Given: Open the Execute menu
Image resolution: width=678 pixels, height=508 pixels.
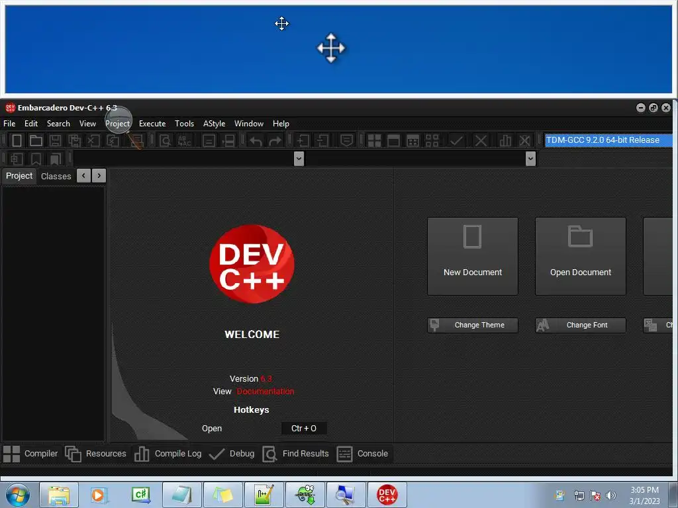Looking at the screenshot, I should [x=152, y=124].
